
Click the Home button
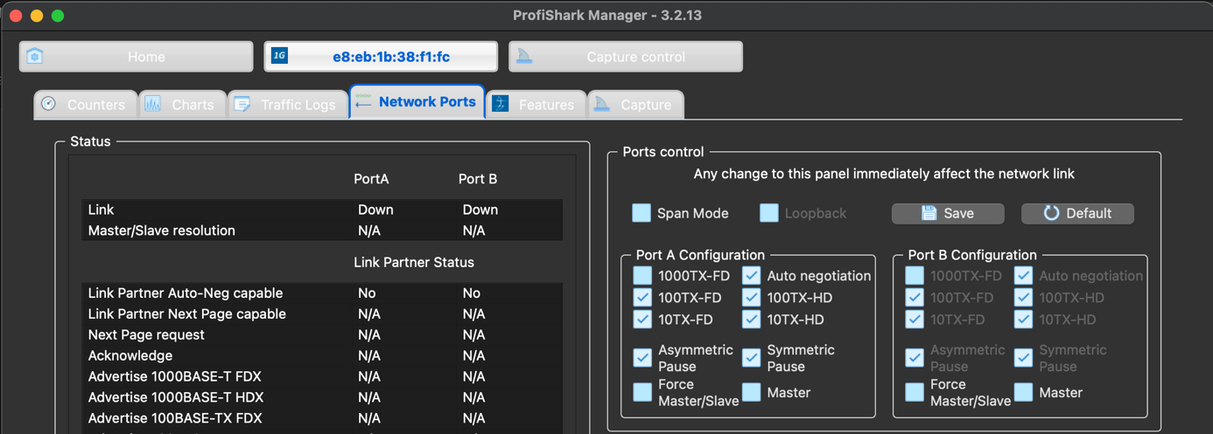138,57
